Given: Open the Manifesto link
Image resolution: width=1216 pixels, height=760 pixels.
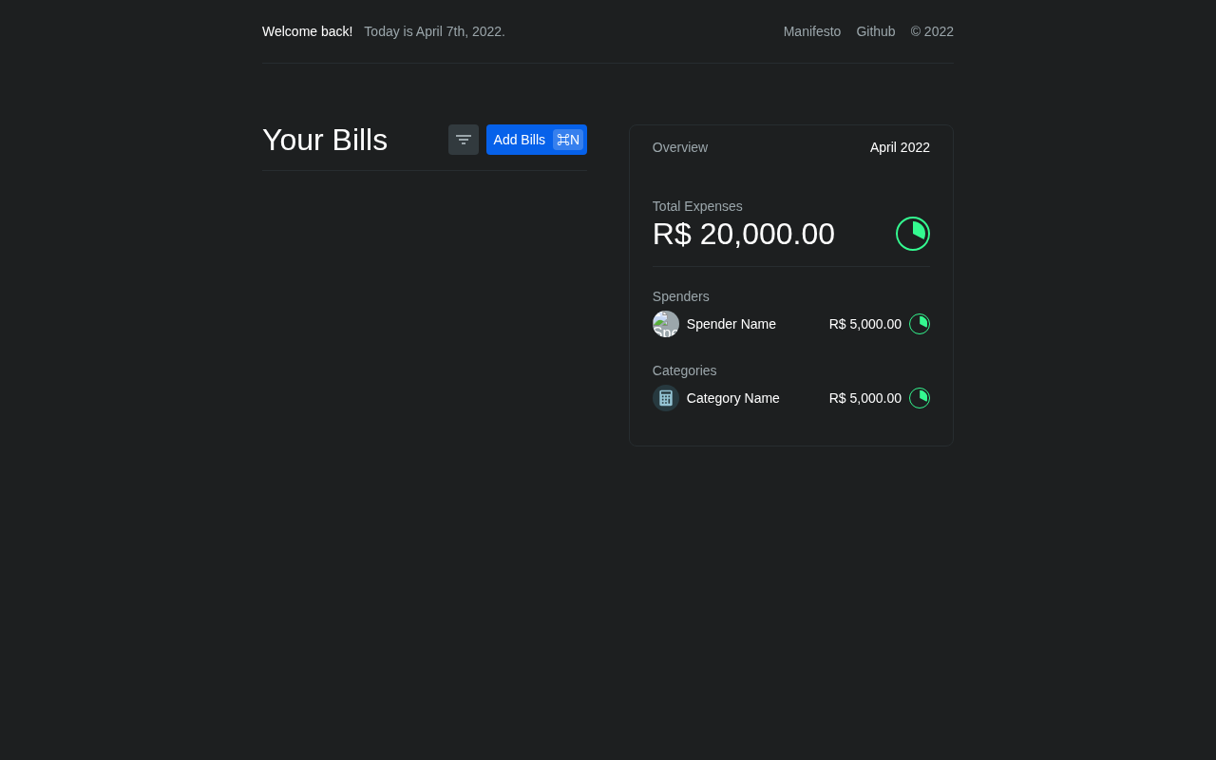Looking at the screenshot, I should pyautogui.click(x=812, y=31).
